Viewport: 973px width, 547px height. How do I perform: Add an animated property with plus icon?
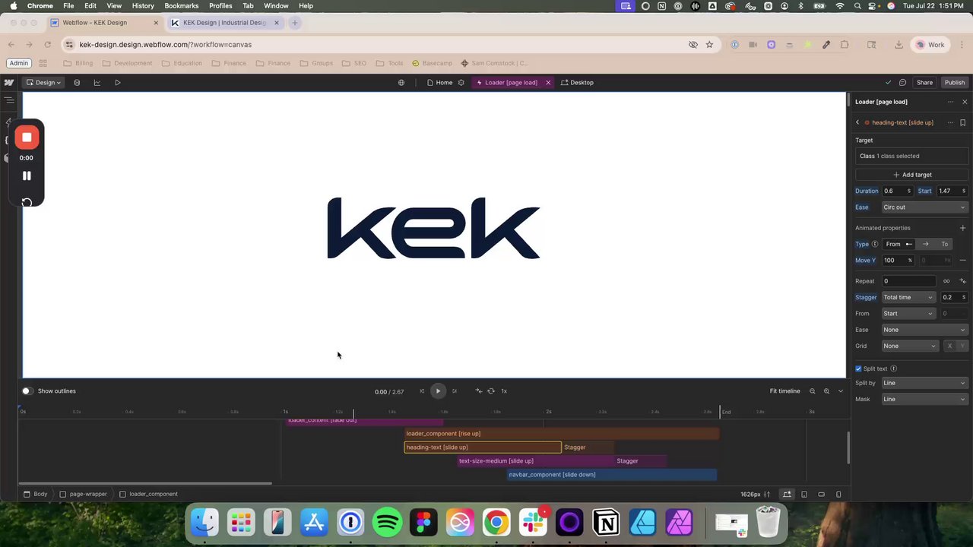click(x=962, y=228)
